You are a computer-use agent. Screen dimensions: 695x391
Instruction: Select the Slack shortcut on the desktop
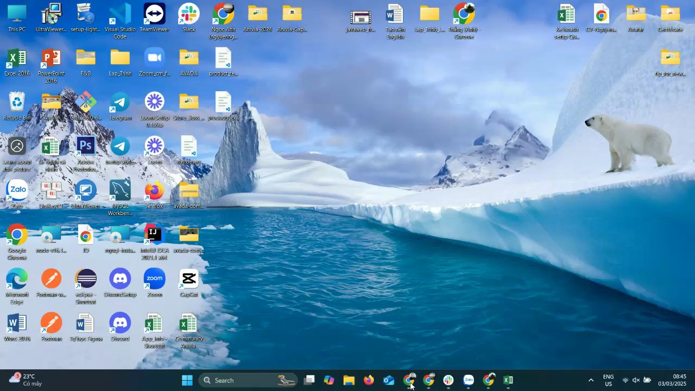click(189, 18)
